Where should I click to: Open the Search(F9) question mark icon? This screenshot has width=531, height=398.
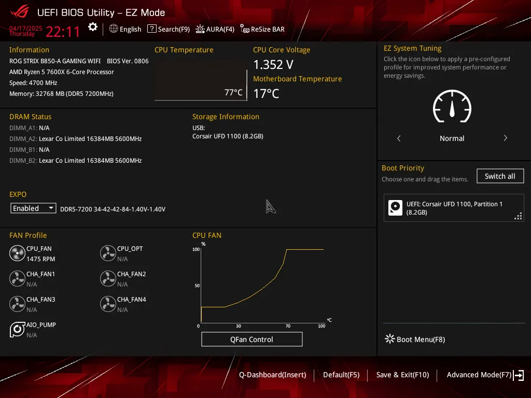[152, 29]
